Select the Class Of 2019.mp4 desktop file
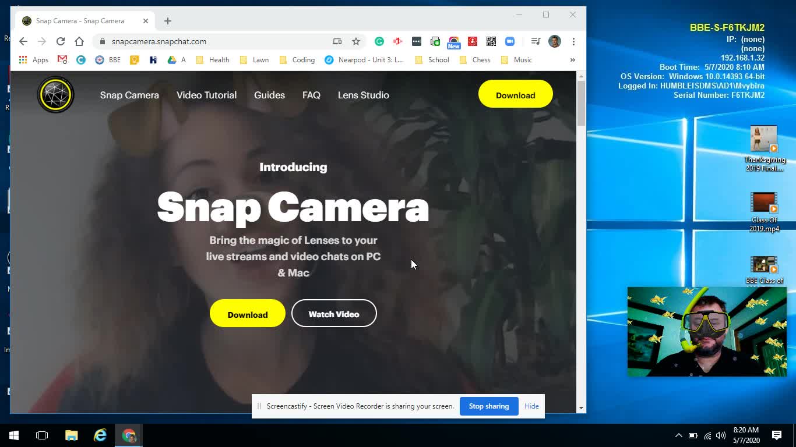The image size is (796, 447). click(x=764, y=212)
